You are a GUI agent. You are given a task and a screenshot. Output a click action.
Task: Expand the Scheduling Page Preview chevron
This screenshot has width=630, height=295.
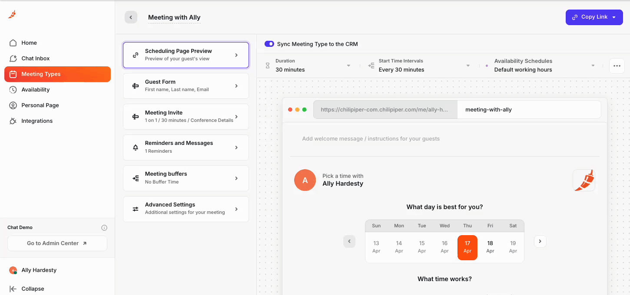tap(236, 55)
